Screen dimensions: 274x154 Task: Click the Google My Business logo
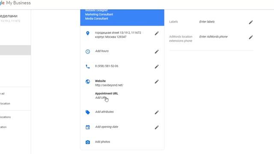click(15, 3)
